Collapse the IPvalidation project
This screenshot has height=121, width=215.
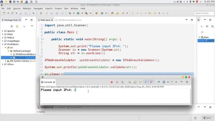(2, 44)
